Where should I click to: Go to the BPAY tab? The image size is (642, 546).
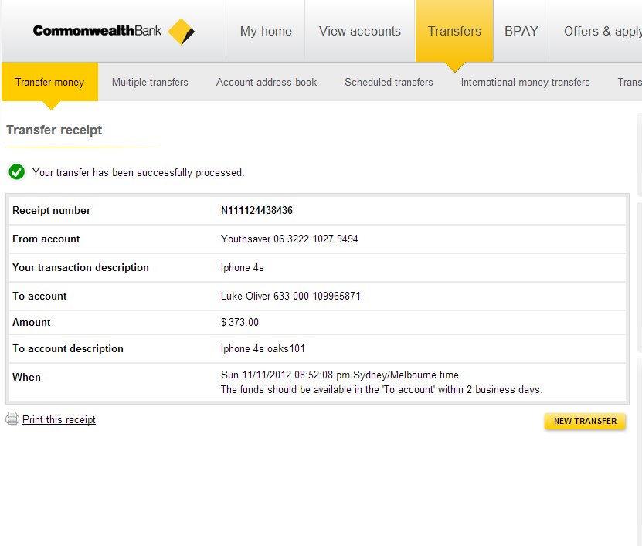click(521, 31)
